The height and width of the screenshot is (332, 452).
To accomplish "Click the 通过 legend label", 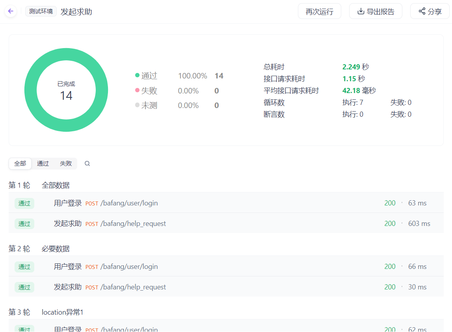I will 149,76.
